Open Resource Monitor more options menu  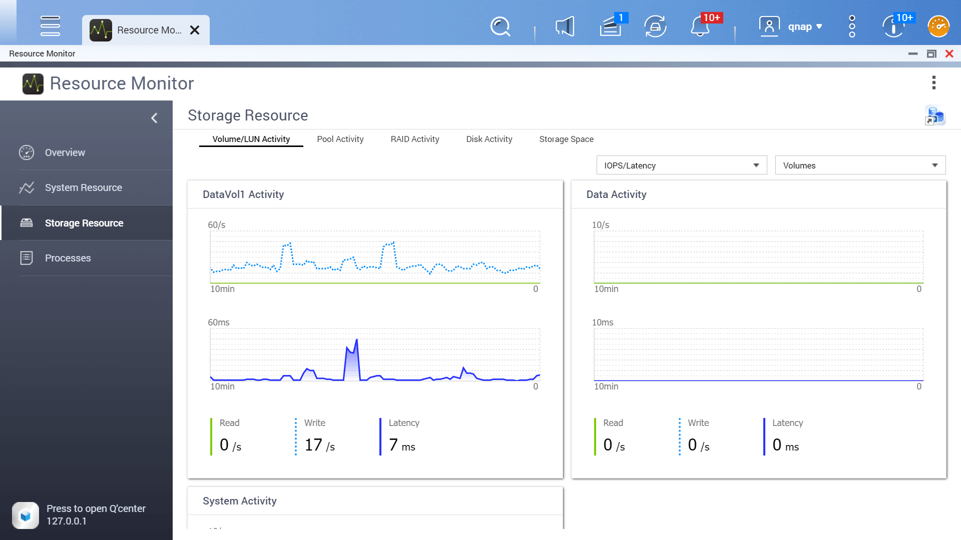pos(933,83)
